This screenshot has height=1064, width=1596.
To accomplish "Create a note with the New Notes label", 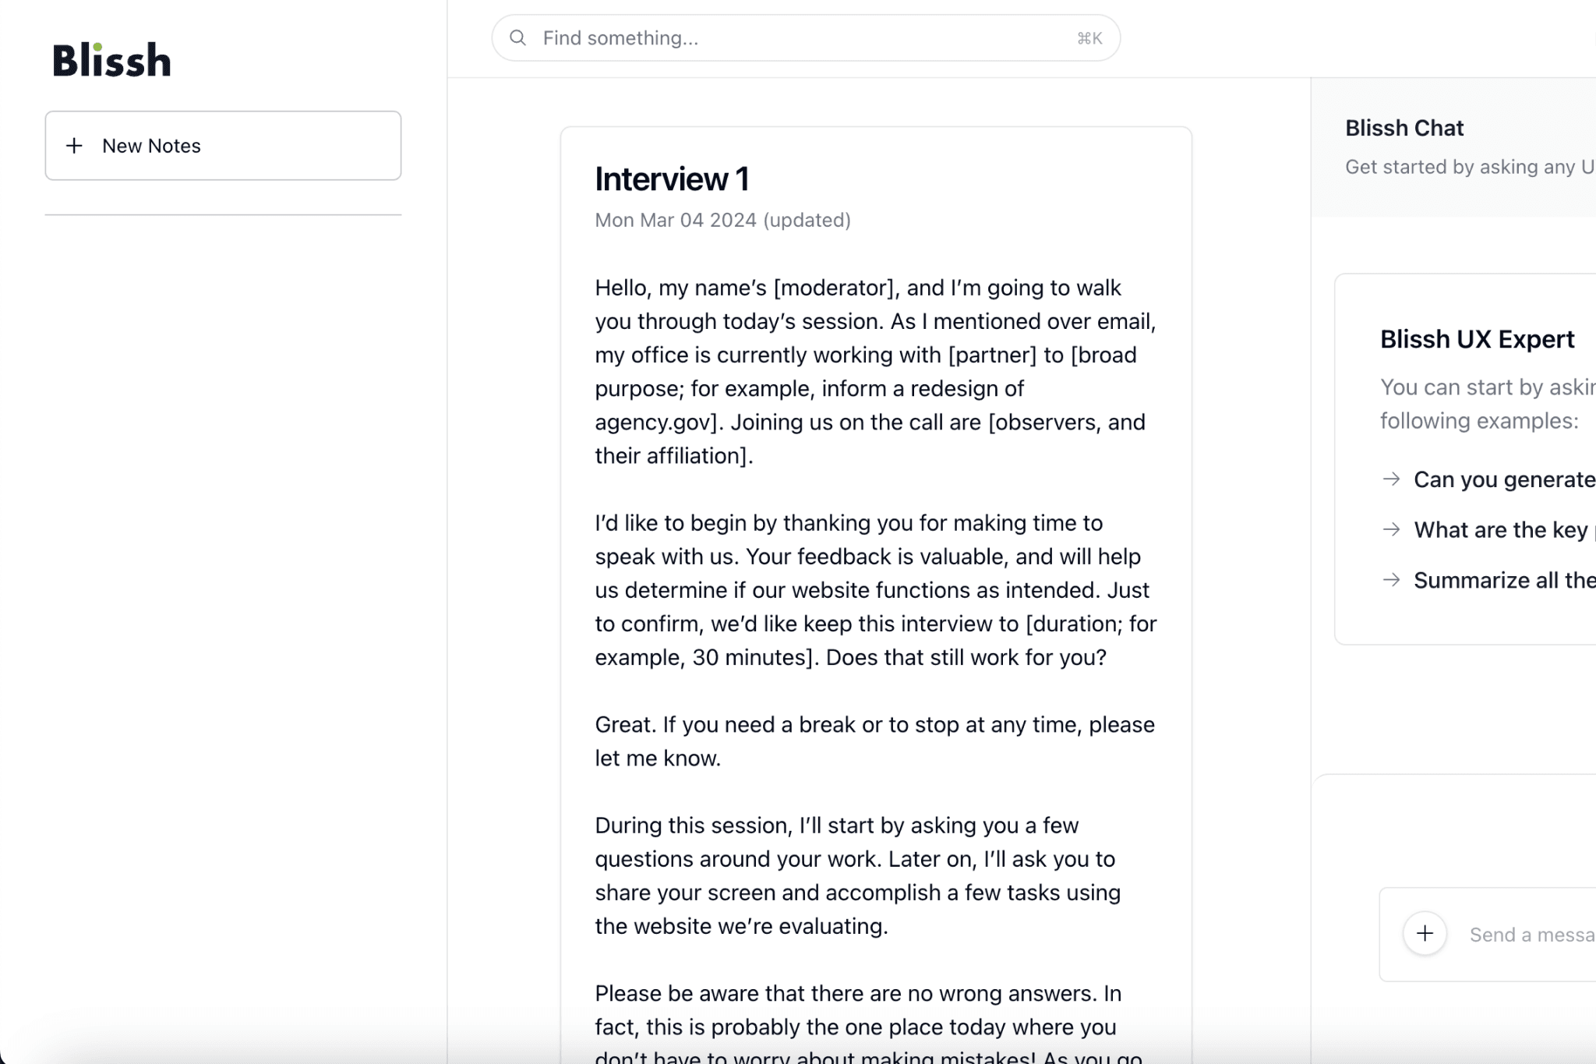I will pos(151,146).
